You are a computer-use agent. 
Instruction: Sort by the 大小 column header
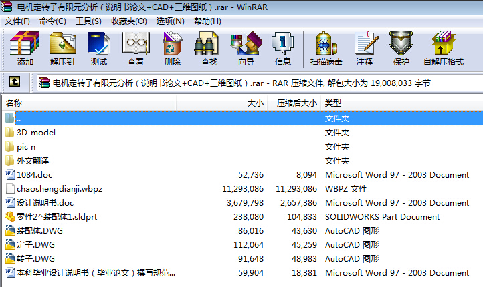(x=222, y=103)
